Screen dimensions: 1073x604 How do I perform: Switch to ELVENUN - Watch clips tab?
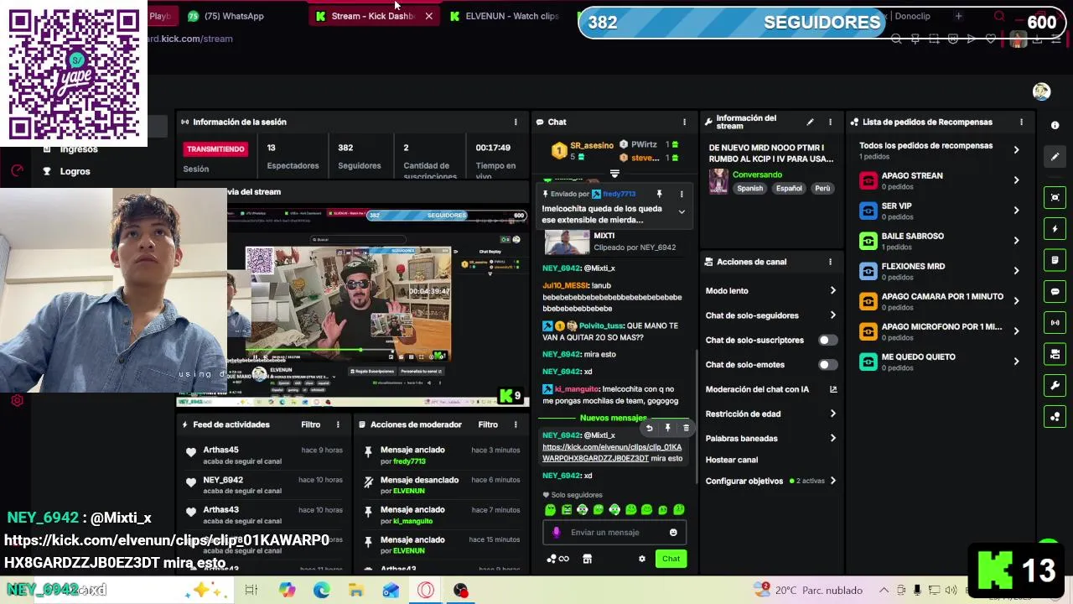click(x=505, y=16)
